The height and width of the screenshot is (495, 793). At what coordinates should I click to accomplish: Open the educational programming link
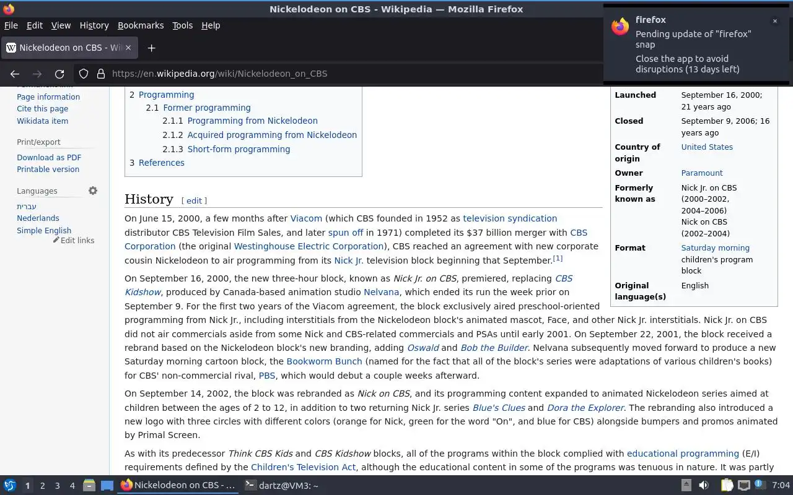(x=683, y=454)
